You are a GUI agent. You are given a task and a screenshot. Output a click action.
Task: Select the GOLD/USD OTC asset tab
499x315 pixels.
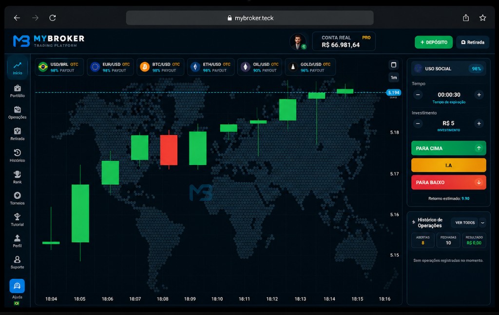pyautogui.click(x=310, y=67)
